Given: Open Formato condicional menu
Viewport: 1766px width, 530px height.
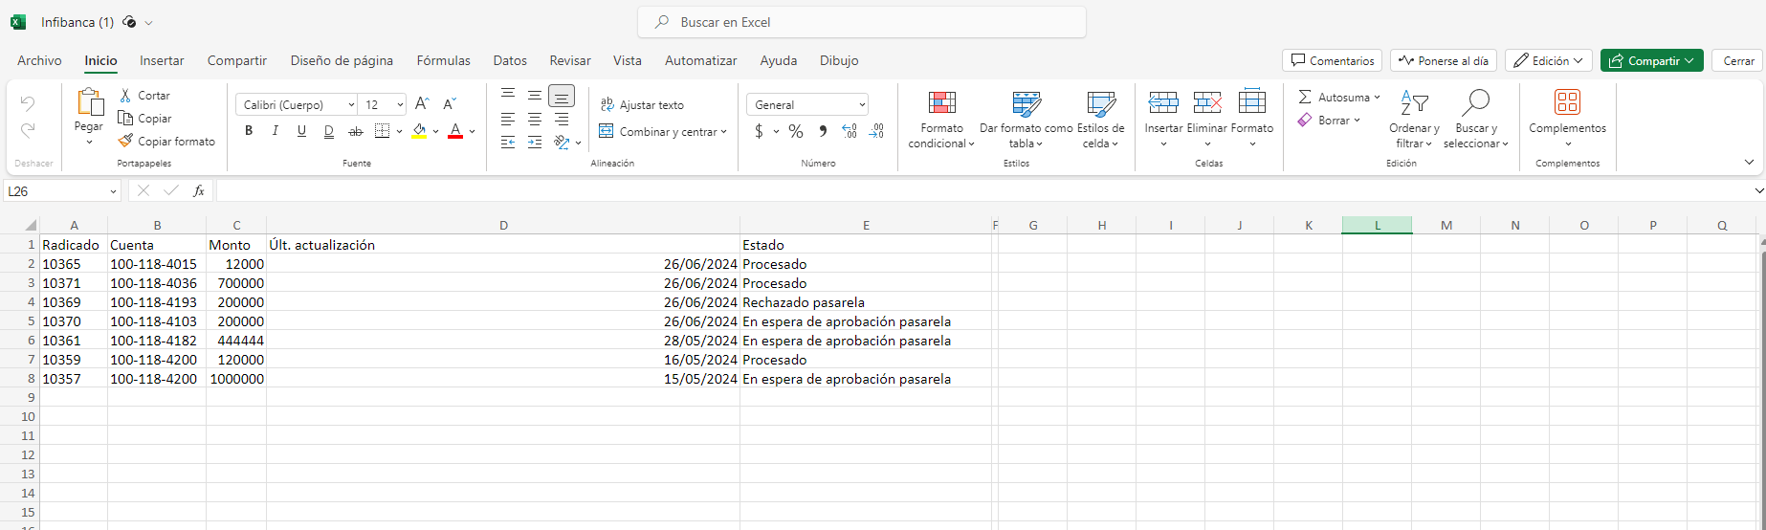Looking at the screenshot, I should pyautogui.click(x=942, y=119).
